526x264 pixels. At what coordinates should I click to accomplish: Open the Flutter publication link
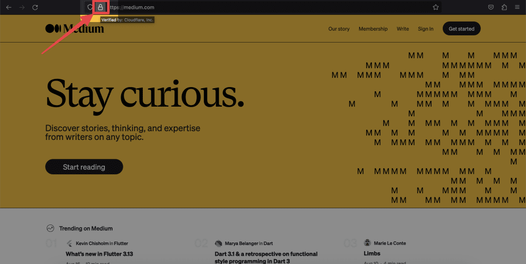click(x=121, y=243)
